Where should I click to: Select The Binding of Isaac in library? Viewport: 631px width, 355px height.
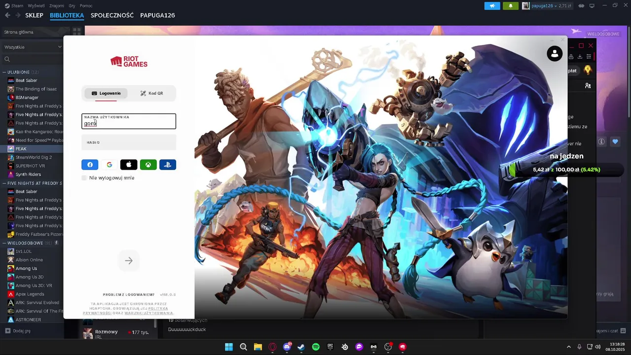tap(32, 89)
